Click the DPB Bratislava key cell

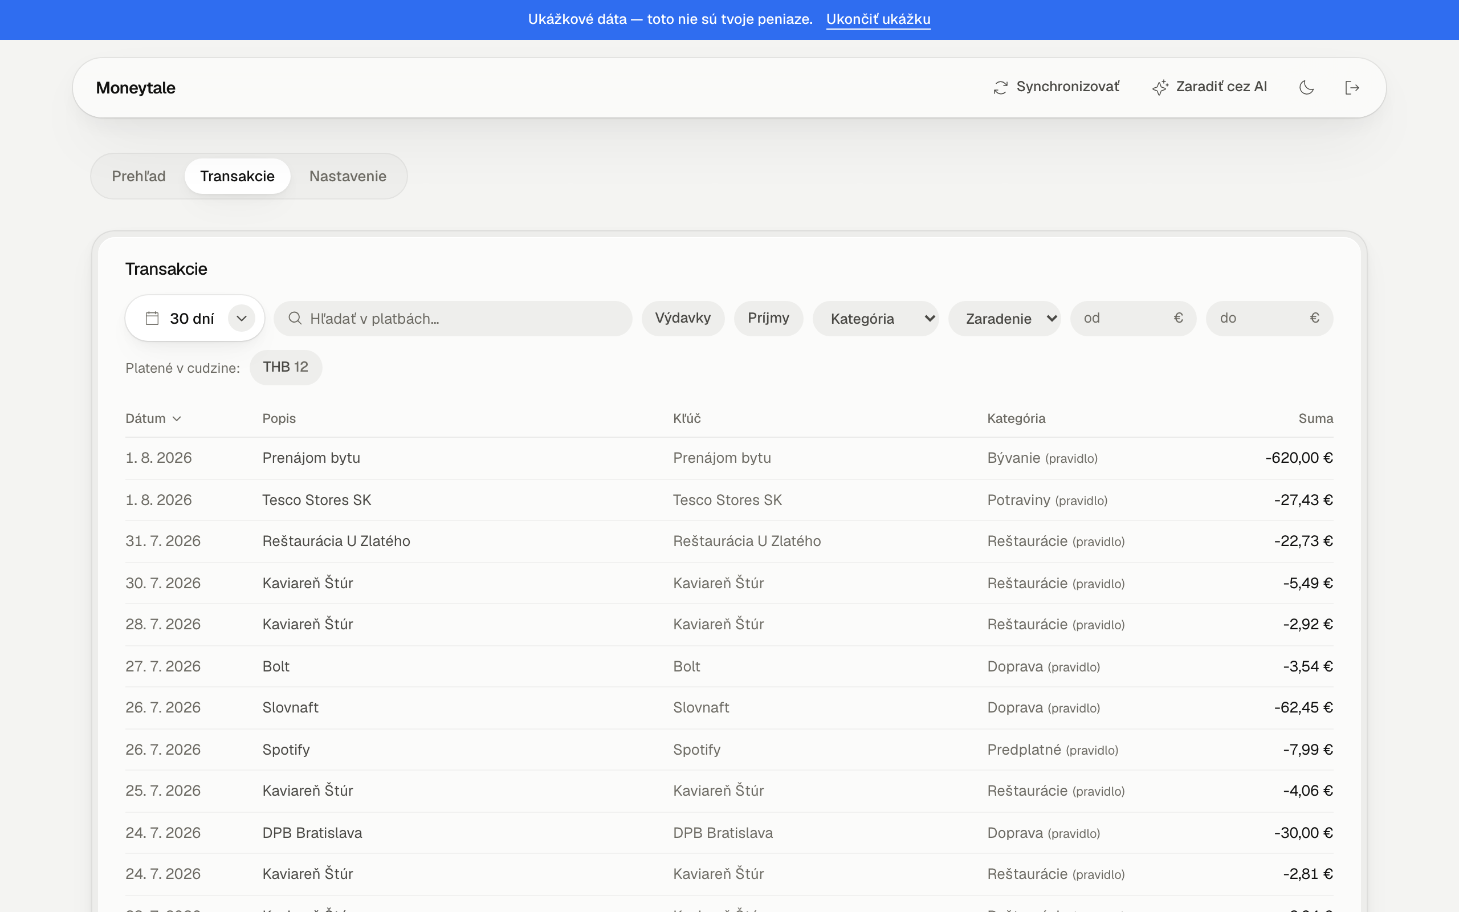[722, 833]
